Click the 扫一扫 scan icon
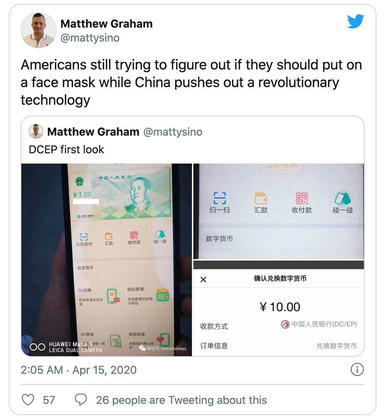The image size is (386, 419). (x=220, y=198)
